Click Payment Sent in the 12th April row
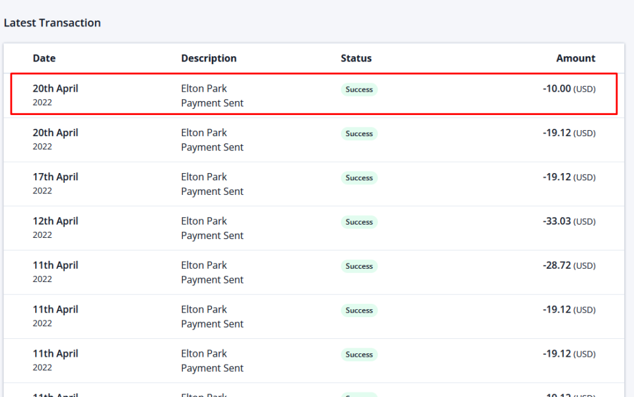The width and height of the screenshot is (634, 397). coord(212,236)
